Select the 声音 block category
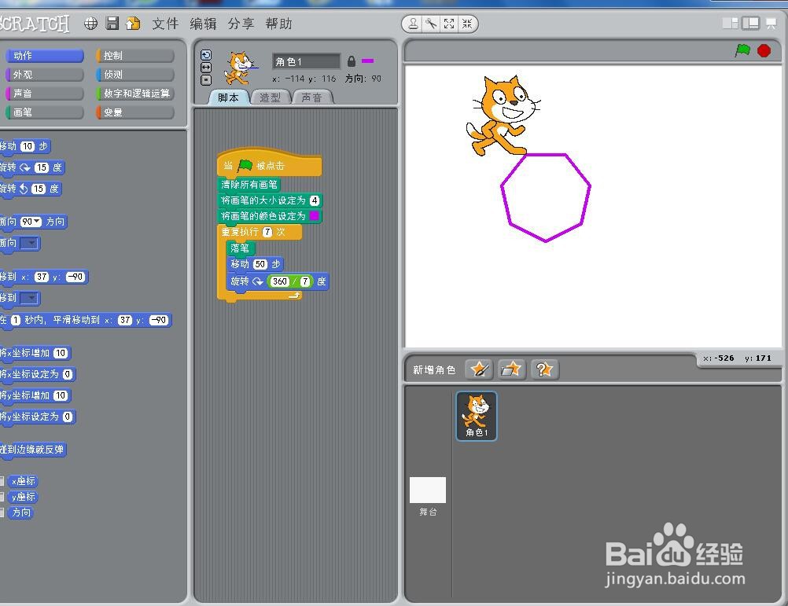 point(44,94)
